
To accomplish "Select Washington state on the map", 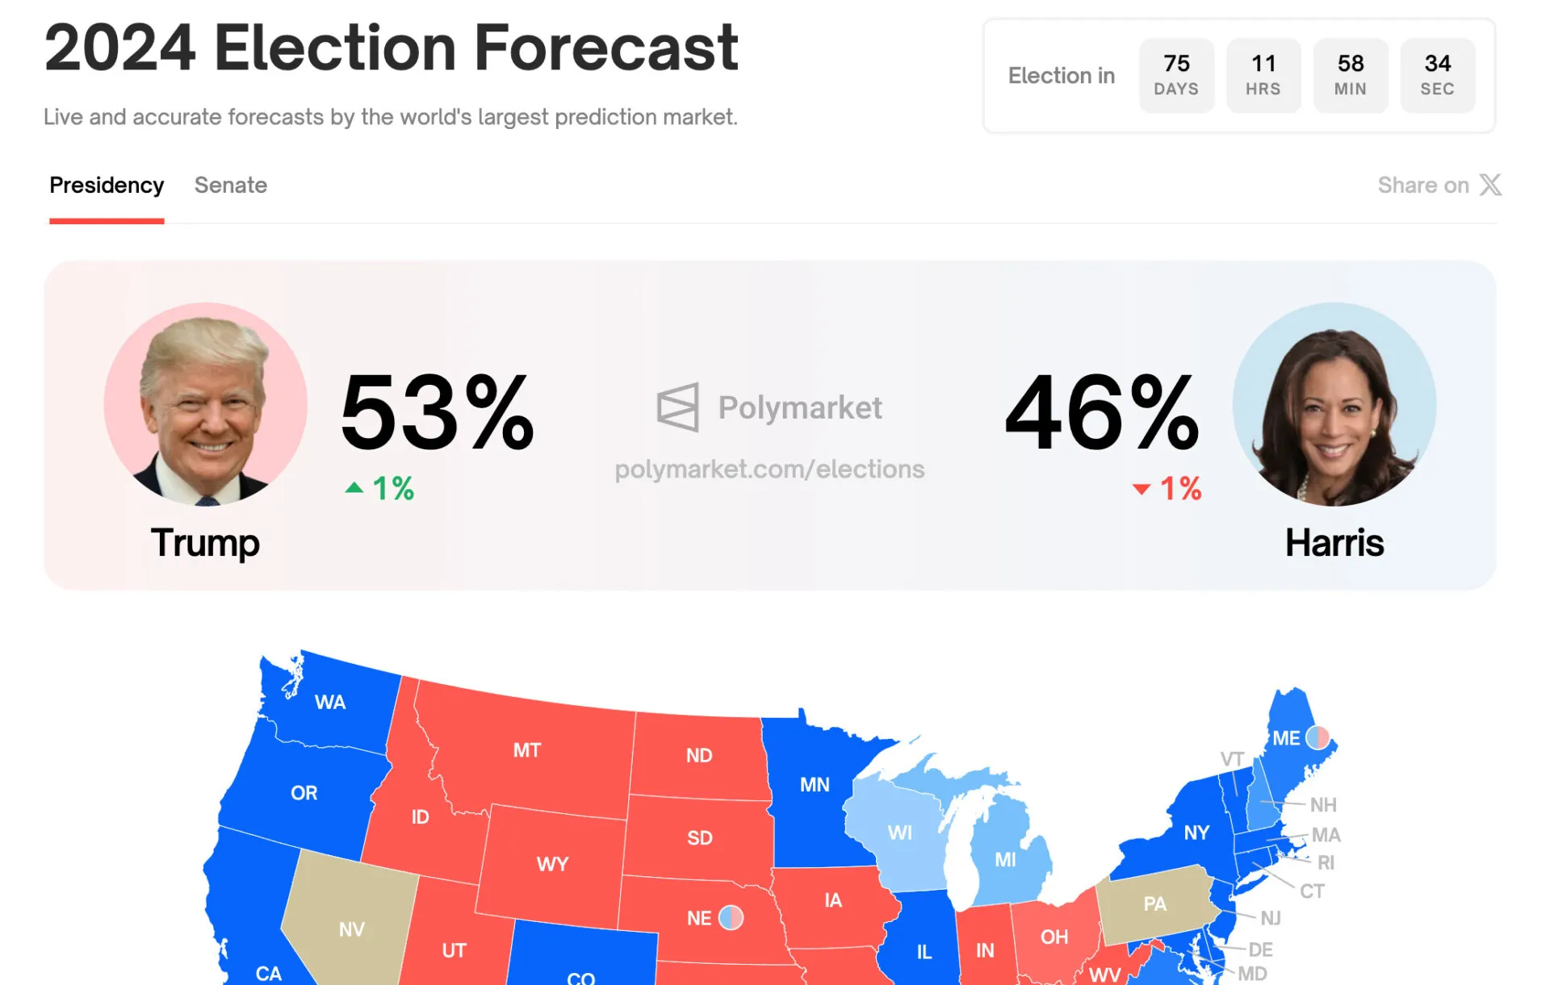I will [x=330, y=702].
